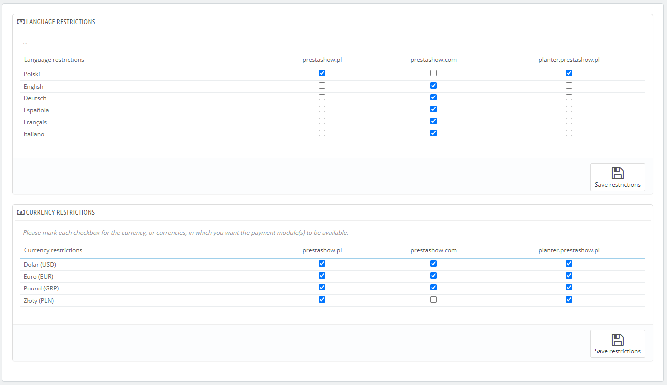Click prestashow.com column header in language table

click(433, 60)
